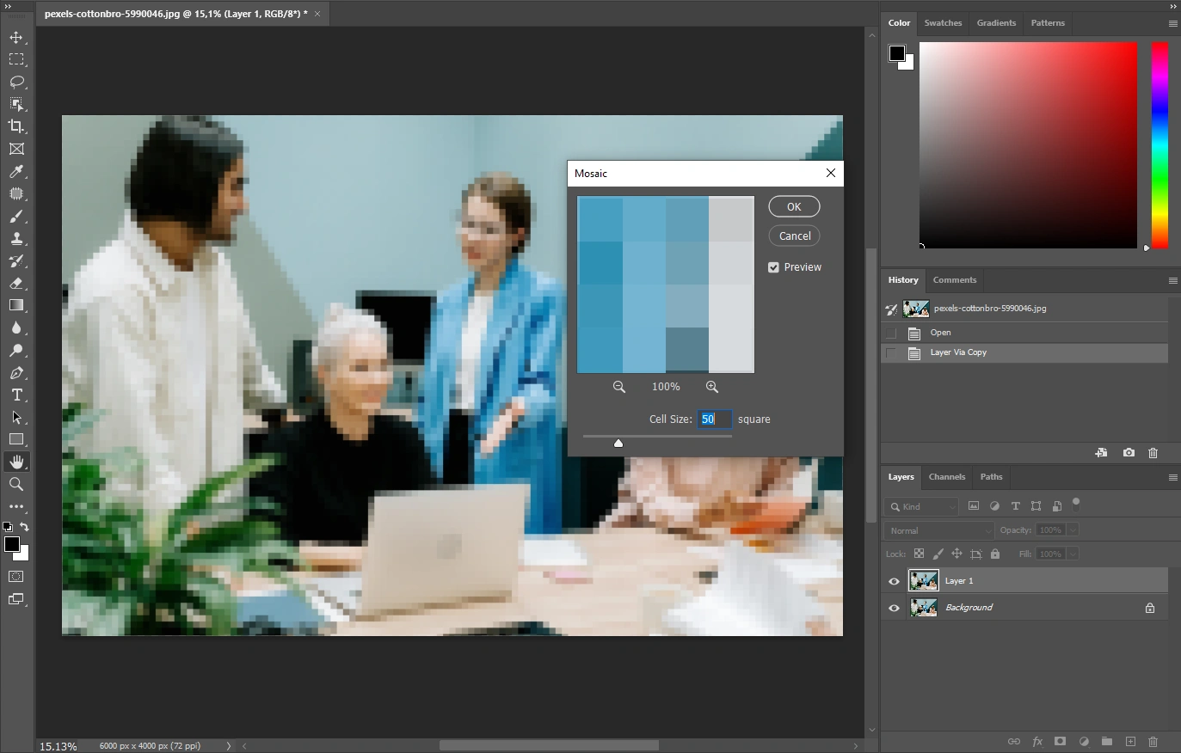The height and width of the screenshot is (753, 1181).
Task: Click OK in Mosaic dialog
Action: (x=794, y=206)
